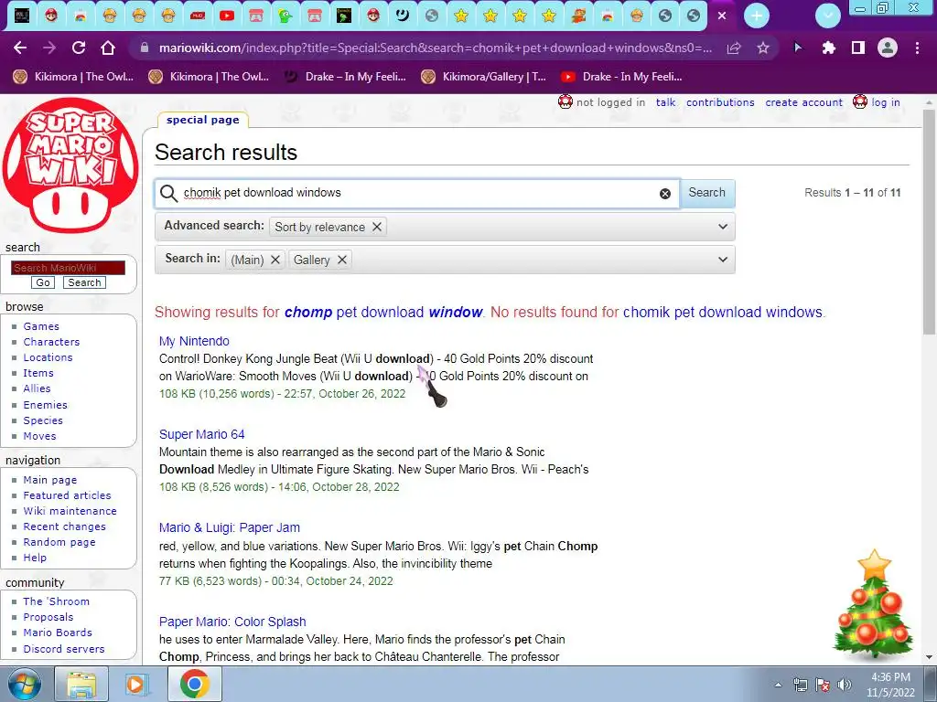The image size is (937, 702).
Task: Open Windows Media Player from taskbar
Action: (x=137, y=684)
